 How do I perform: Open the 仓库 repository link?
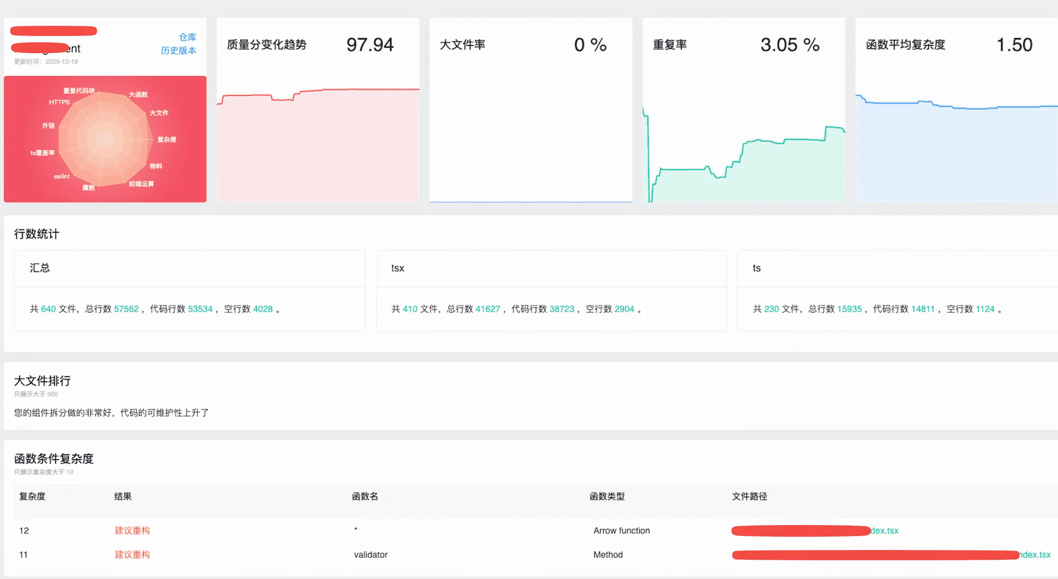187,37
